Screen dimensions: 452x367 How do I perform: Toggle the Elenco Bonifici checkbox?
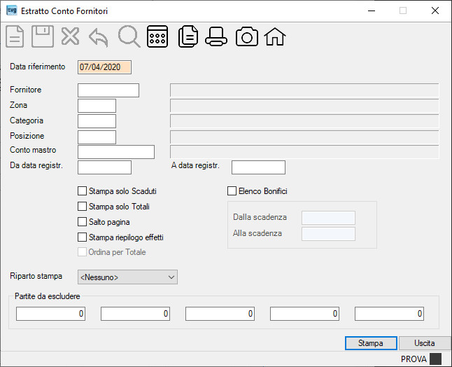click(232, 191)
